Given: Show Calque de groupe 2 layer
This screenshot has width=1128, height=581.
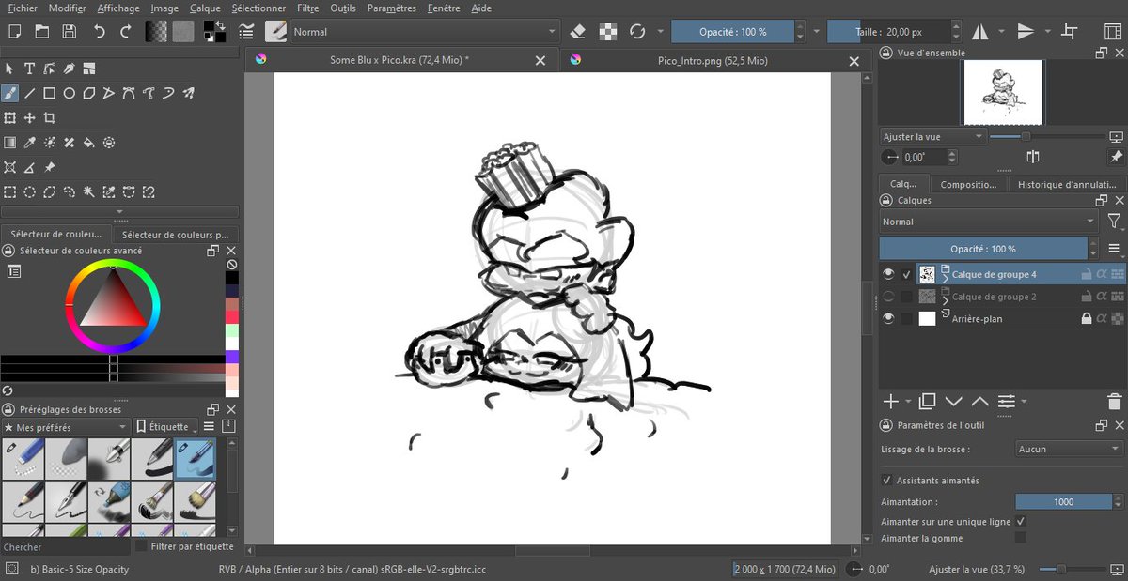Looking at the screenshot, I should (x=888, y=297).
